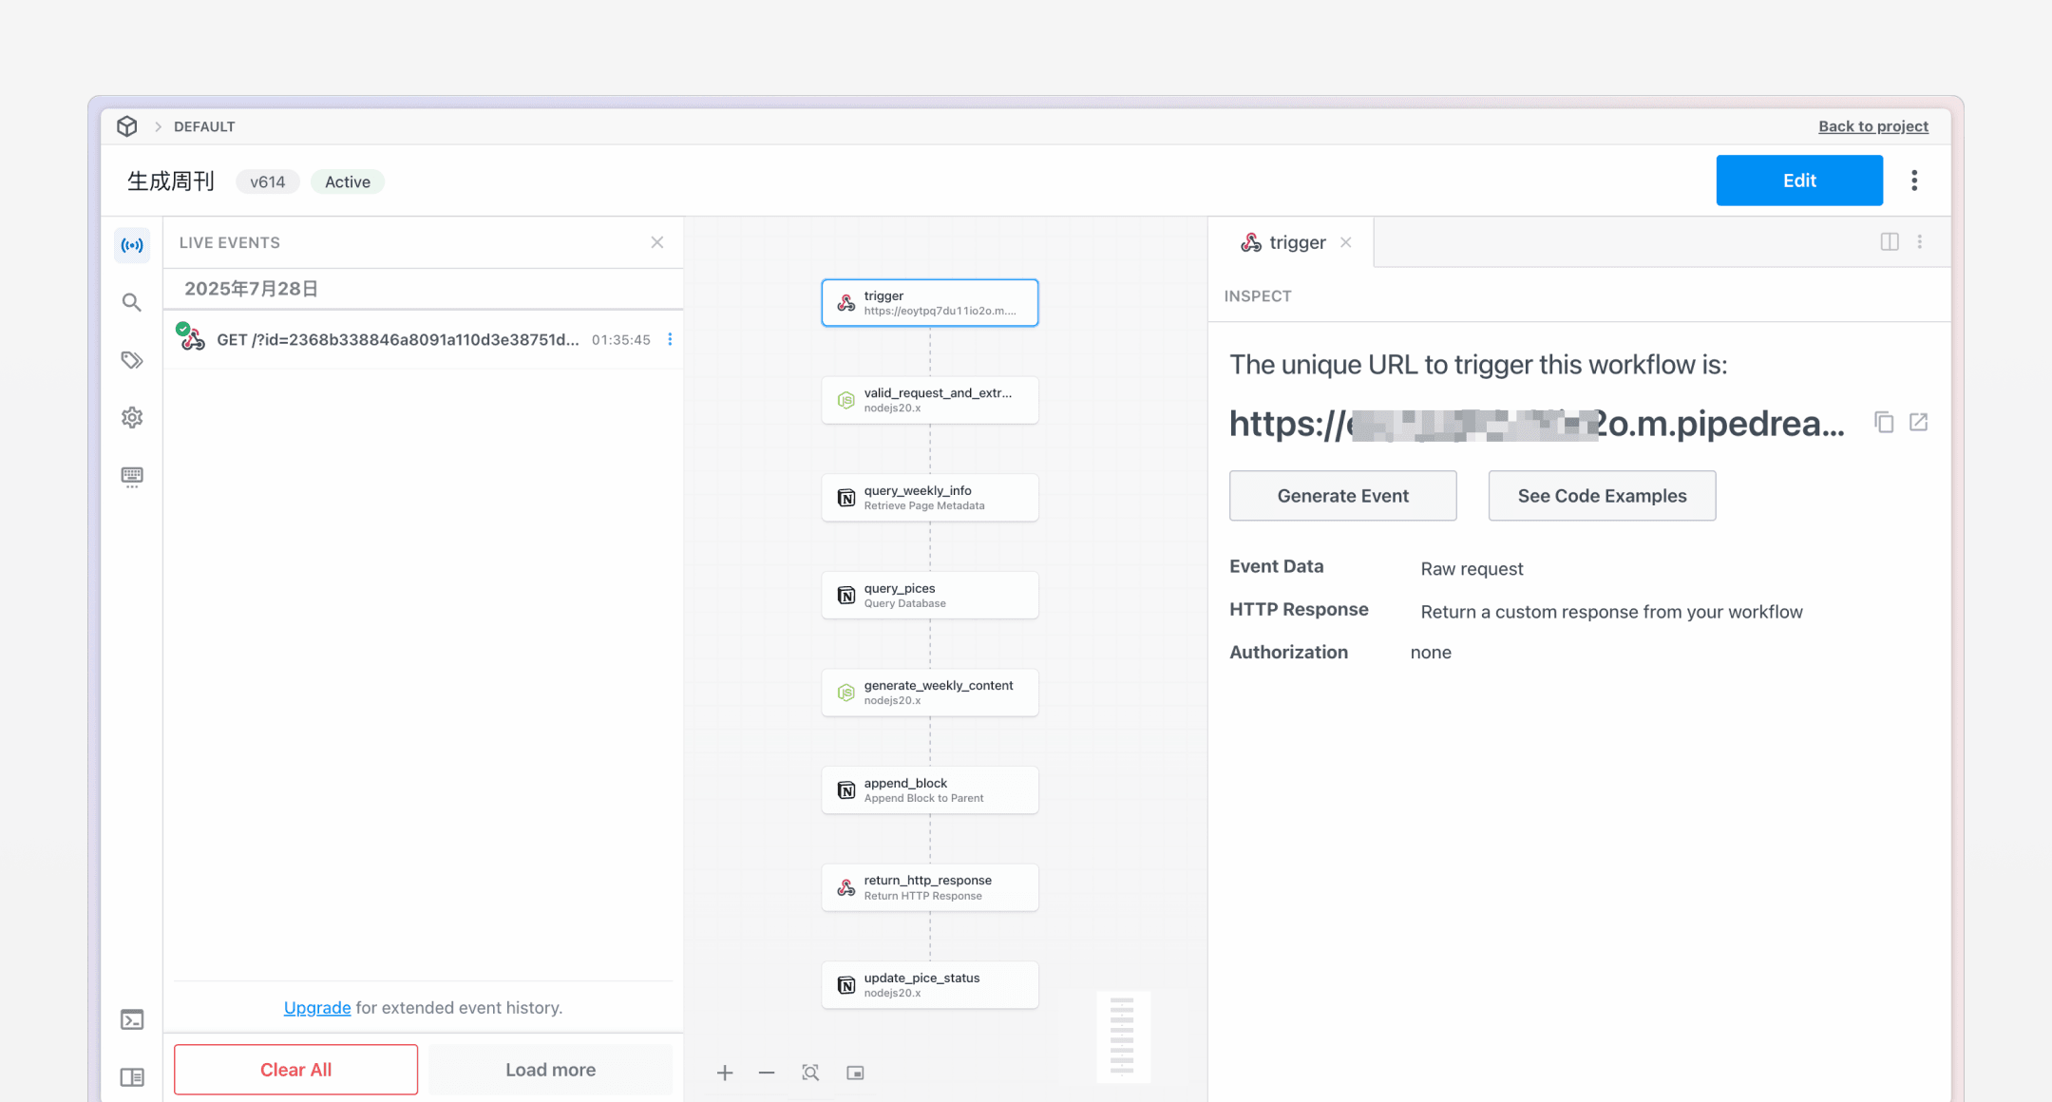The height and width of the screenshot is (1102, 2052).
Task: Select the query_weekly_info workflow step
Action: (929, 498)
